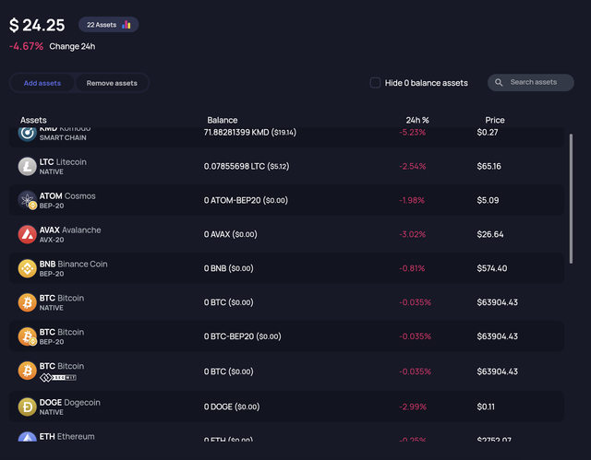This screenshot has height=460, width=591.
Task: Sort by 24h % column header
Action: [417, 120]
